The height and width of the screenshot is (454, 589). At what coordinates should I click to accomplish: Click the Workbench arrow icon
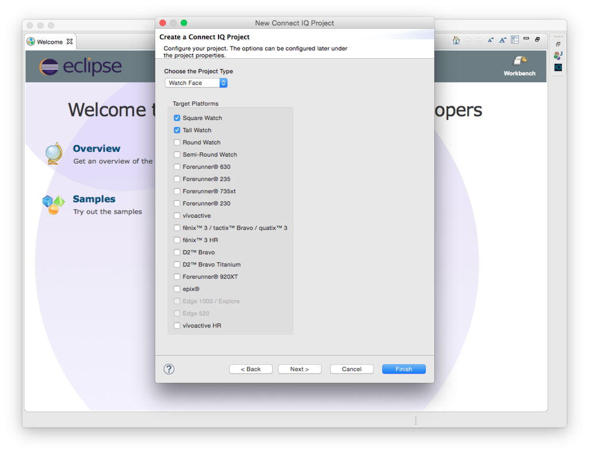pos(520,60)
